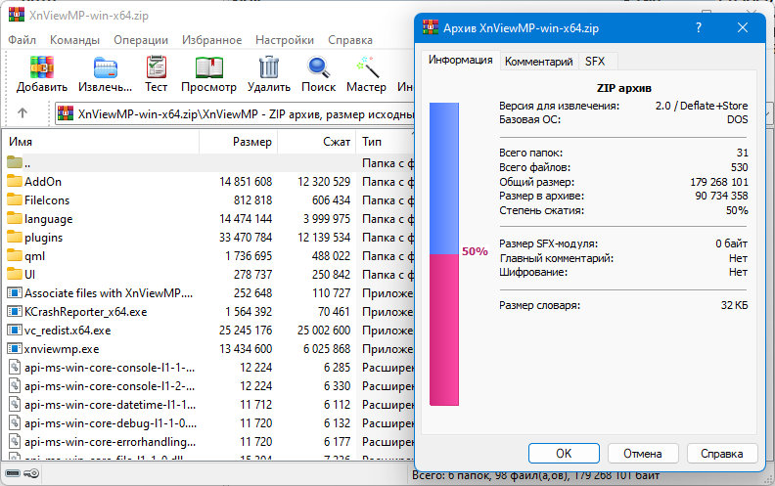This screenshot has height=486, width=775.
Task: Click the language folder icon
Action: 15,218
